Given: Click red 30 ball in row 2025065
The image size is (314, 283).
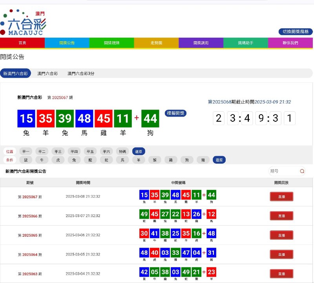Looking at the screenshot, I should 144,233.
